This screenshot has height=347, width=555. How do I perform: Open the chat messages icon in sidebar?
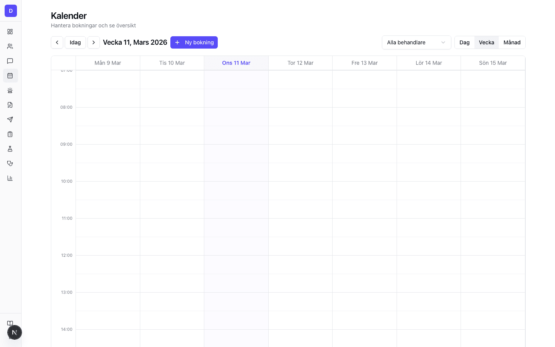click(x=10, y=61)
